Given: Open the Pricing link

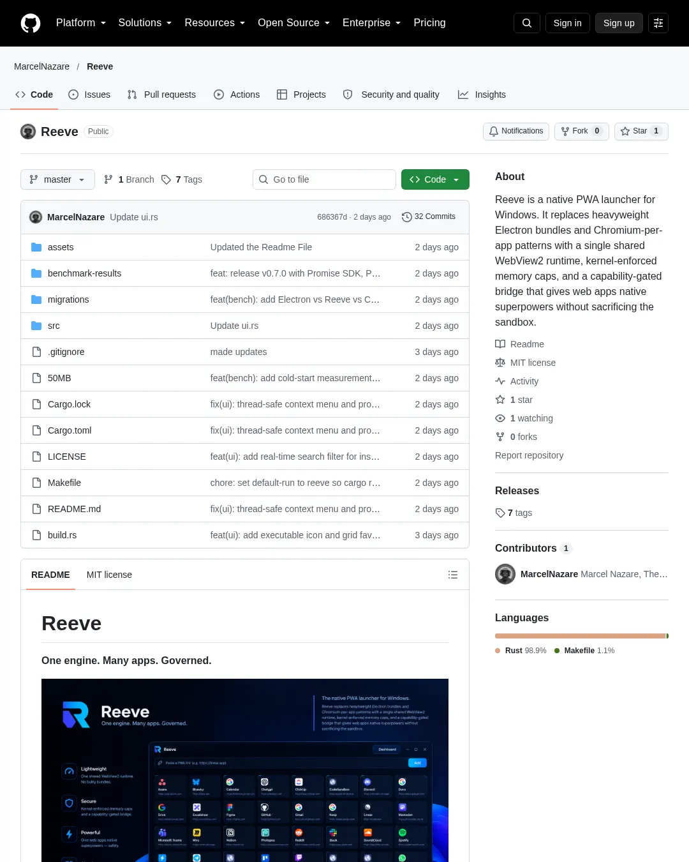Looking at the screenshot, I should pyautogui.click(x=429, y=23).
